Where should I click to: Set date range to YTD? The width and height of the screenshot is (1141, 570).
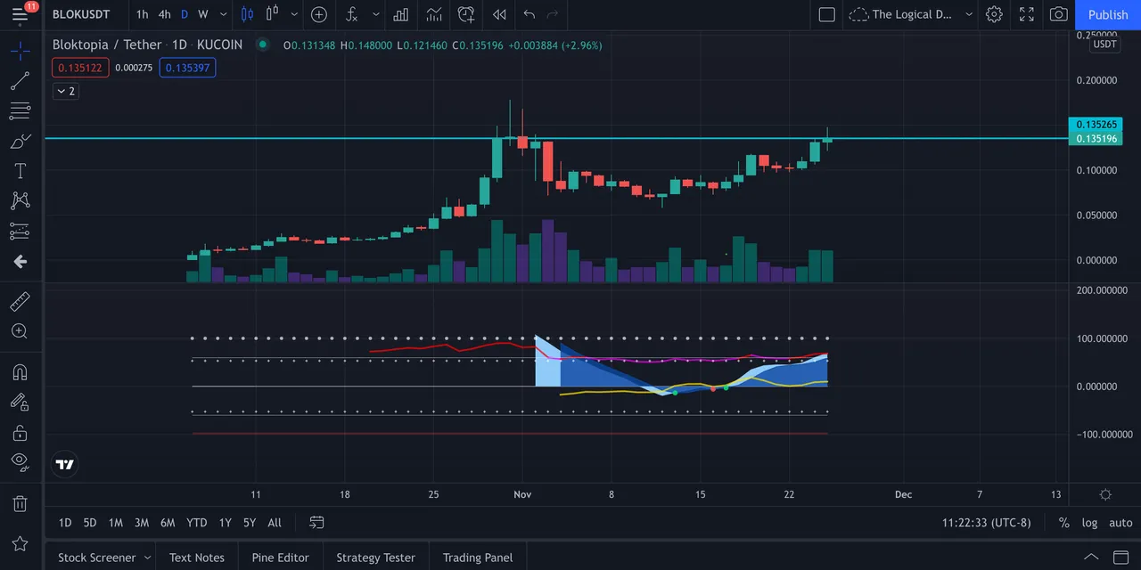coord(196,523)
